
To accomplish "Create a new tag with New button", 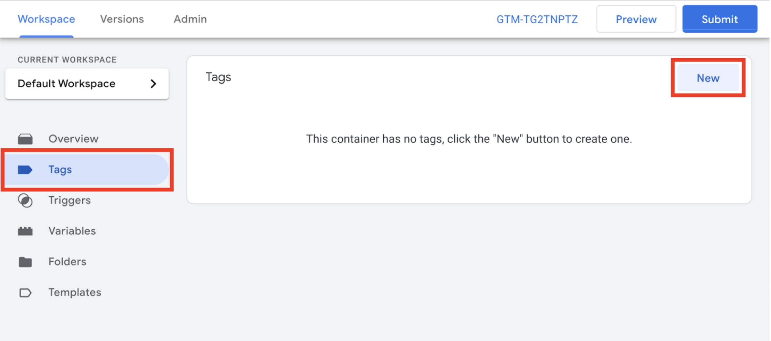I will tap(708, 78).
